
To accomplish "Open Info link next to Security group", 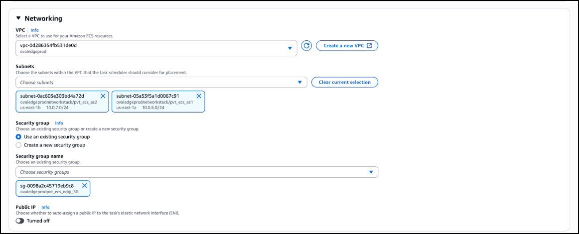I will click(x=59, y=123).
